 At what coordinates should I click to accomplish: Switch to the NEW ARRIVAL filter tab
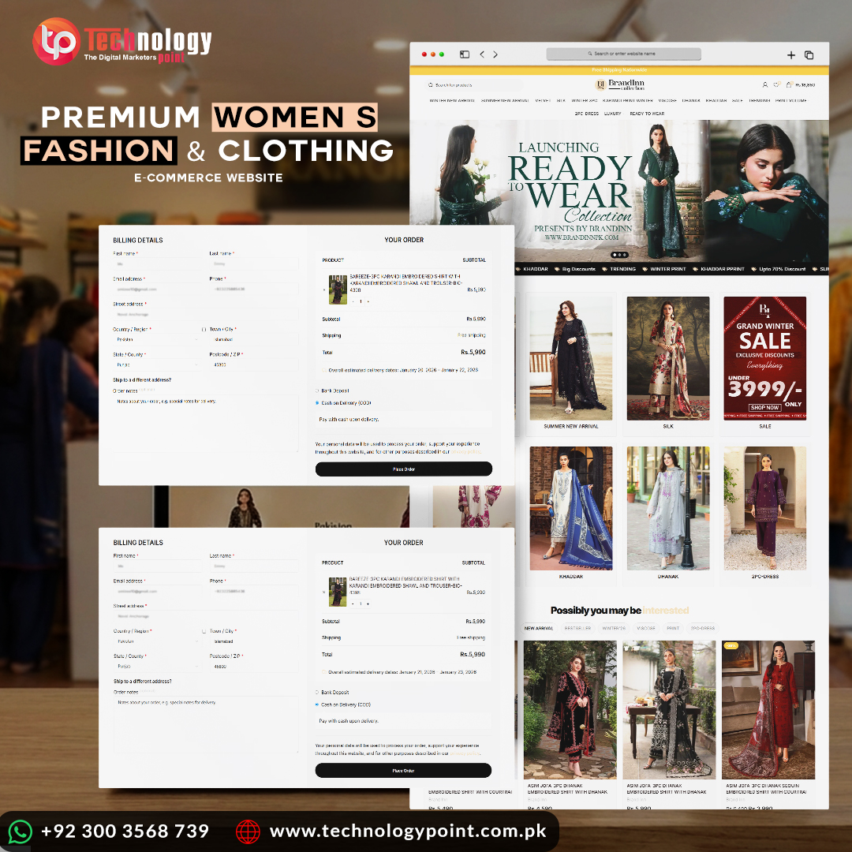coord(539,628)
